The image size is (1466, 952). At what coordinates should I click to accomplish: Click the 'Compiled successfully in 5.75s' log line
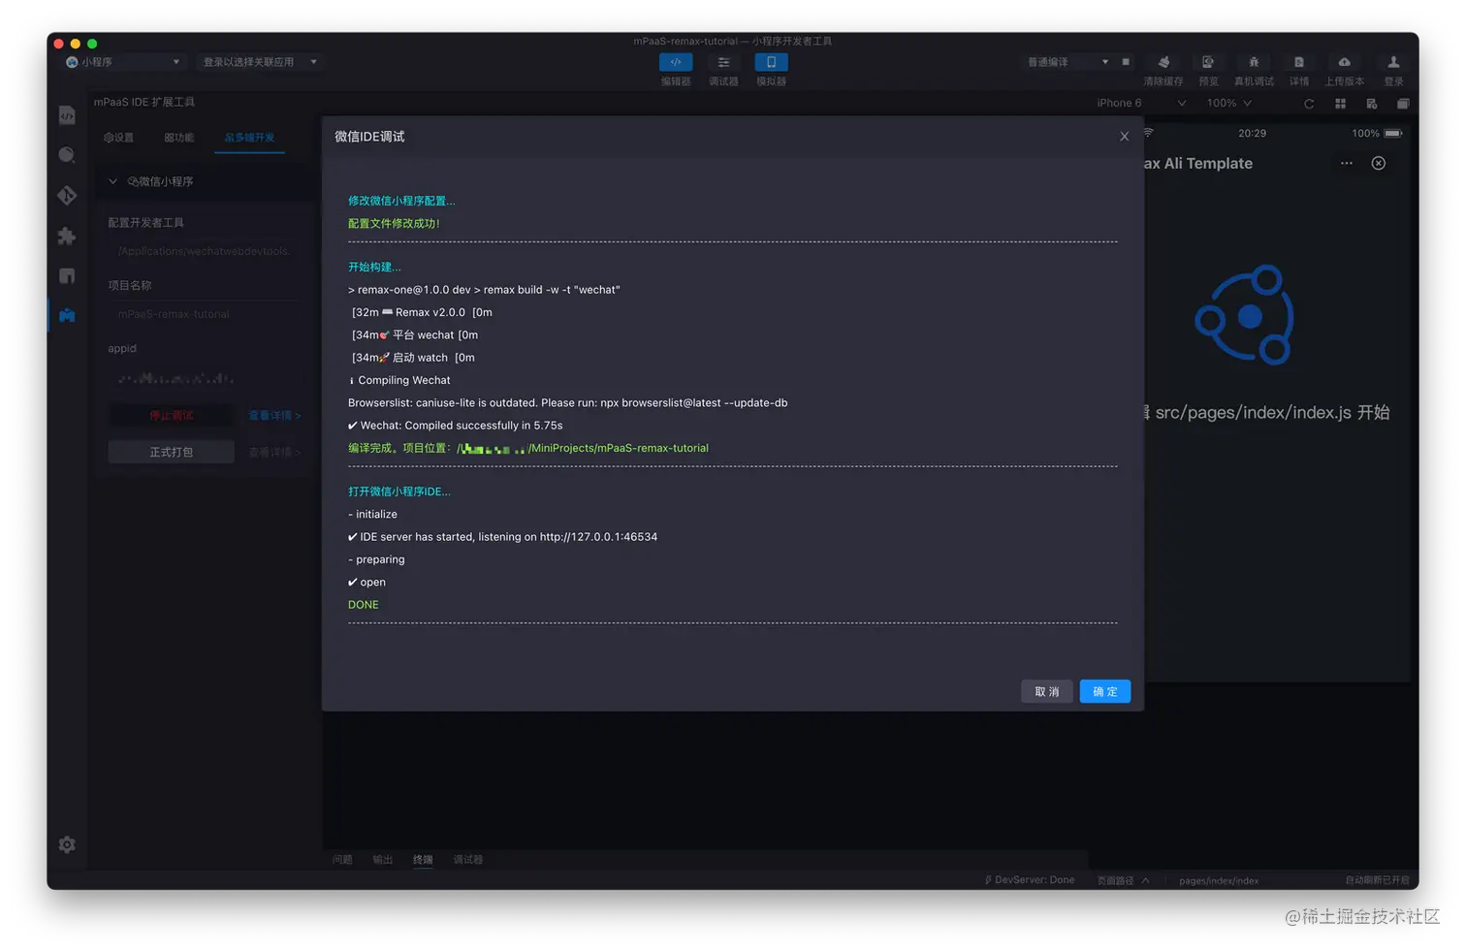coord(456,426)
